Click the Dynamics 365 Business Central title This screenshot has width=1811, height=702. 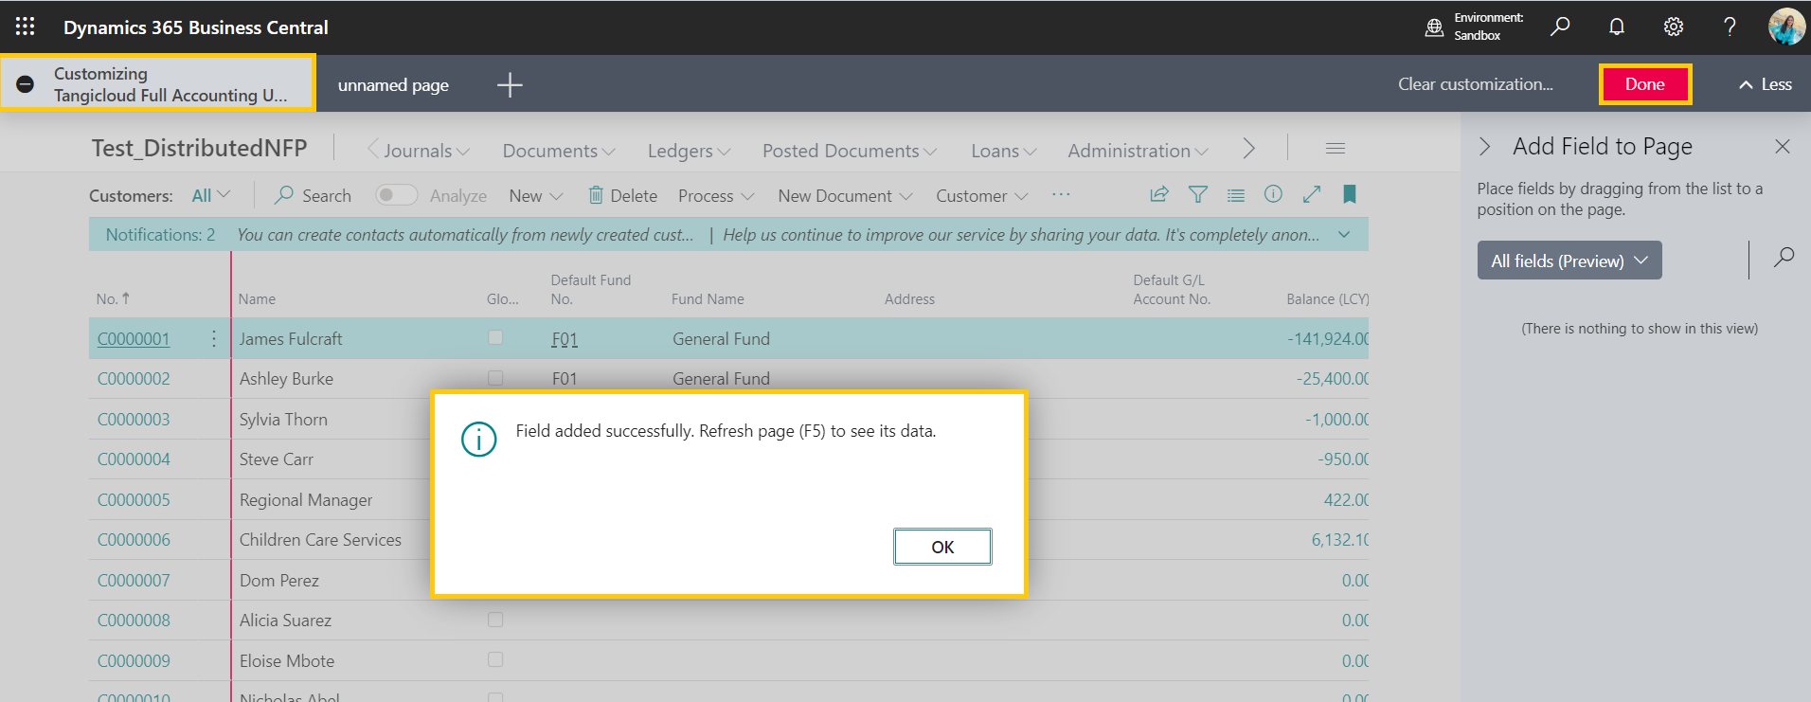click(196, 27)
